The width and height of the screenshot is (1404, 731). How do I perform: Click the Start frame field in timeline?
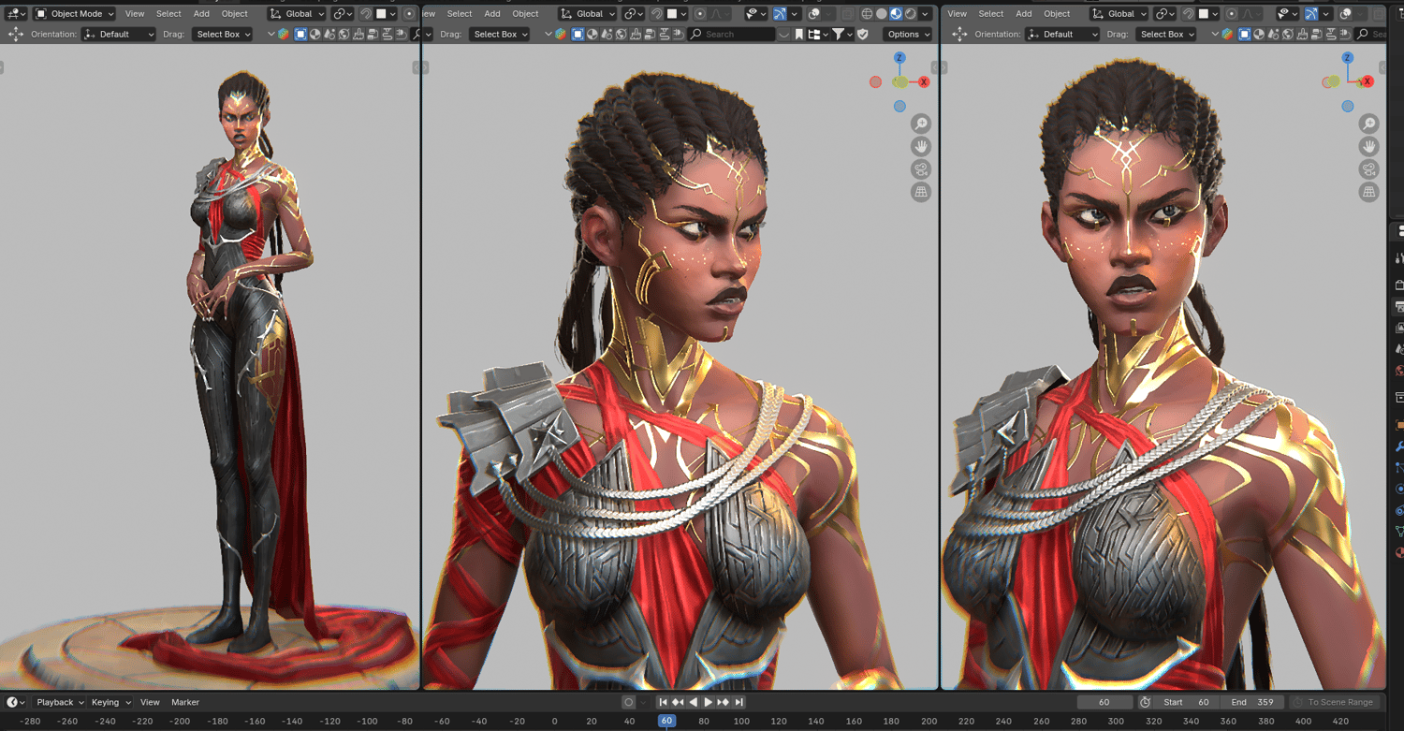(1186, 702)
